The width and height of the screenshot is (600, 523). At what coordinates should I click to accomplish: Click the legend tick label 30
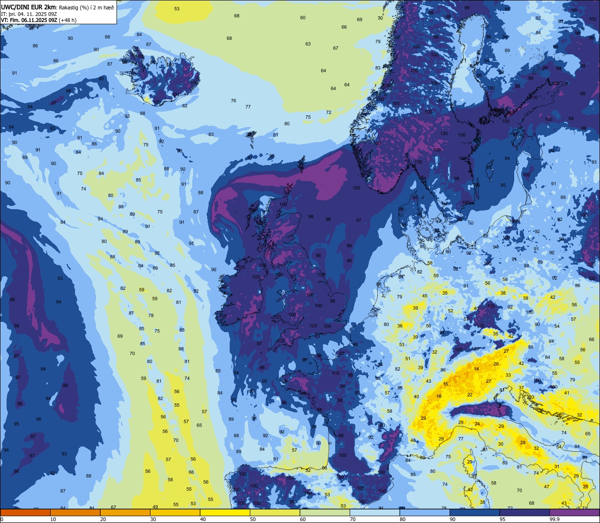tap(153, 519)
